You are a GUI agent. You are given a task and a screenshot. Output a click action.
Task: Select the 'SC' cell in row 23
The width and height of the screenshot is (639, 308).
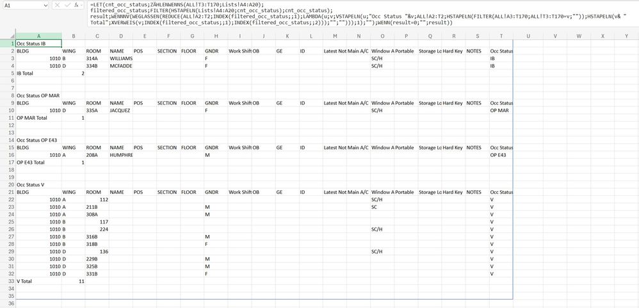pyautogui.click(x=383, y=207)
